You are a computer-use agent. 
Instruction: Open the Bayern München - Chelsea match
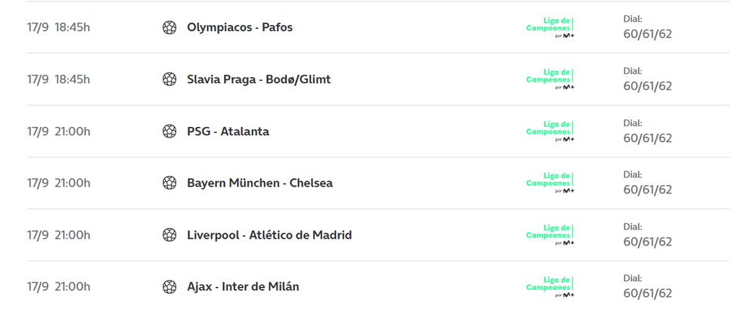[260, 183]
